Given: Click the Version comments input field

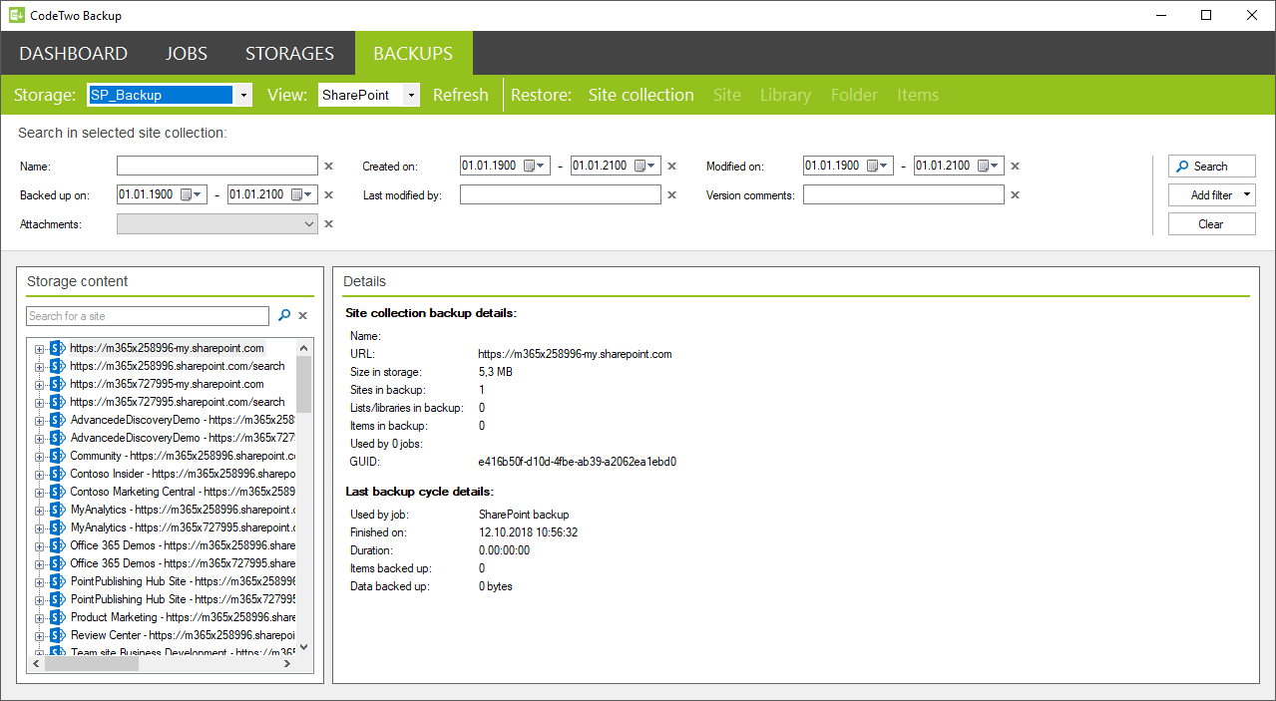Looking at the screenshot, I should 904,195.
